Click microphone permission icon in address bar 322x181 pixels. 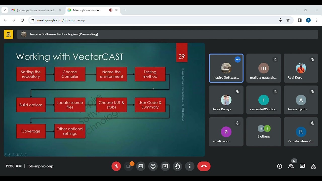(x=280, y=20)
